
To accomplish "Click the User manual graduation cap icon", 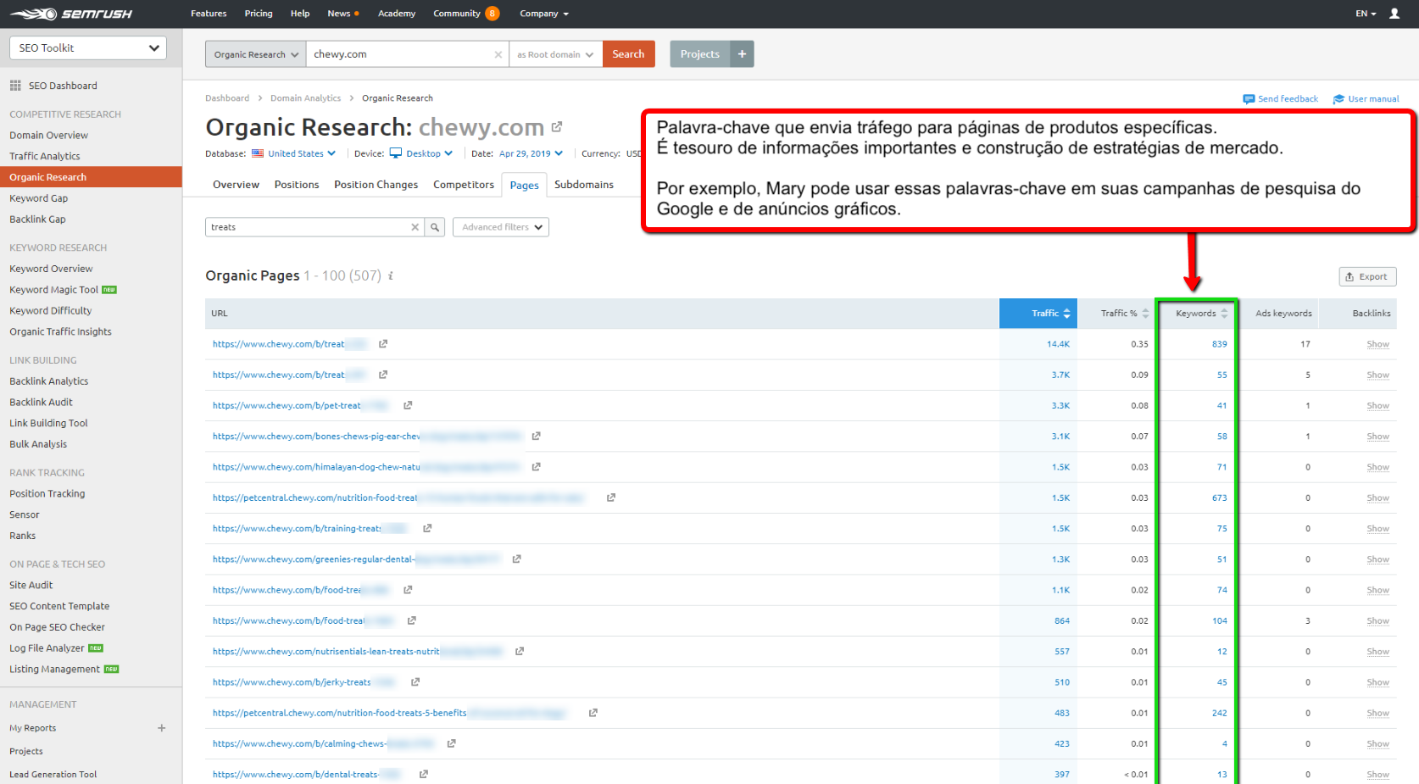I will click(1338, 99).
